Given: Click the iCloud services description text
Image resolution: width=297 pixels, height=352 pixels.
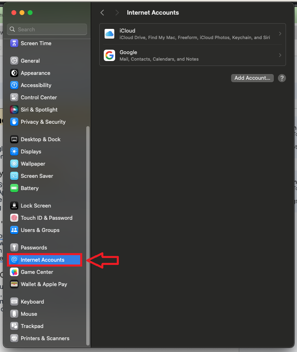Looking at the screenshot, I should pos(194,37).
